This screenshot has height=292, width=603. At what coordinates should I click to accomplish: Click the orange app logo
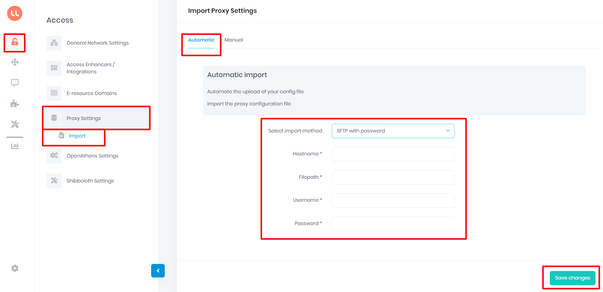point(15,14)
